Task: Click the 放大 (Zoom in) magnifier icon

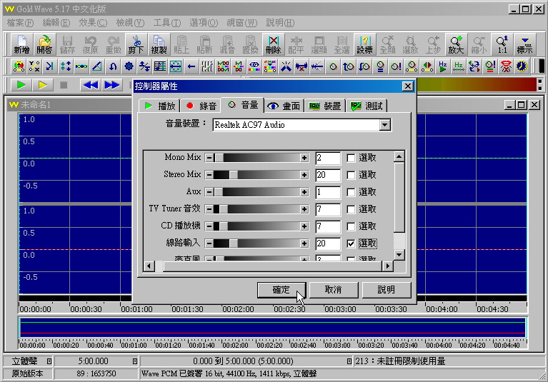Action: coord(456,44)
